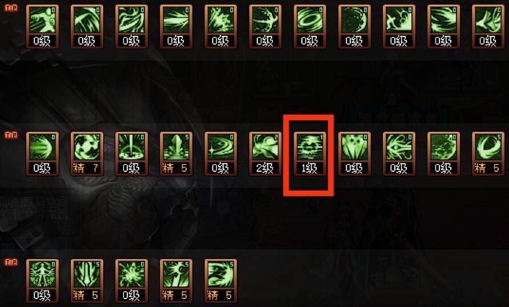The height and width of the screenshot is (307, 509).
Task: Select the tentacle eye skill icon
Action: [399, 154]
